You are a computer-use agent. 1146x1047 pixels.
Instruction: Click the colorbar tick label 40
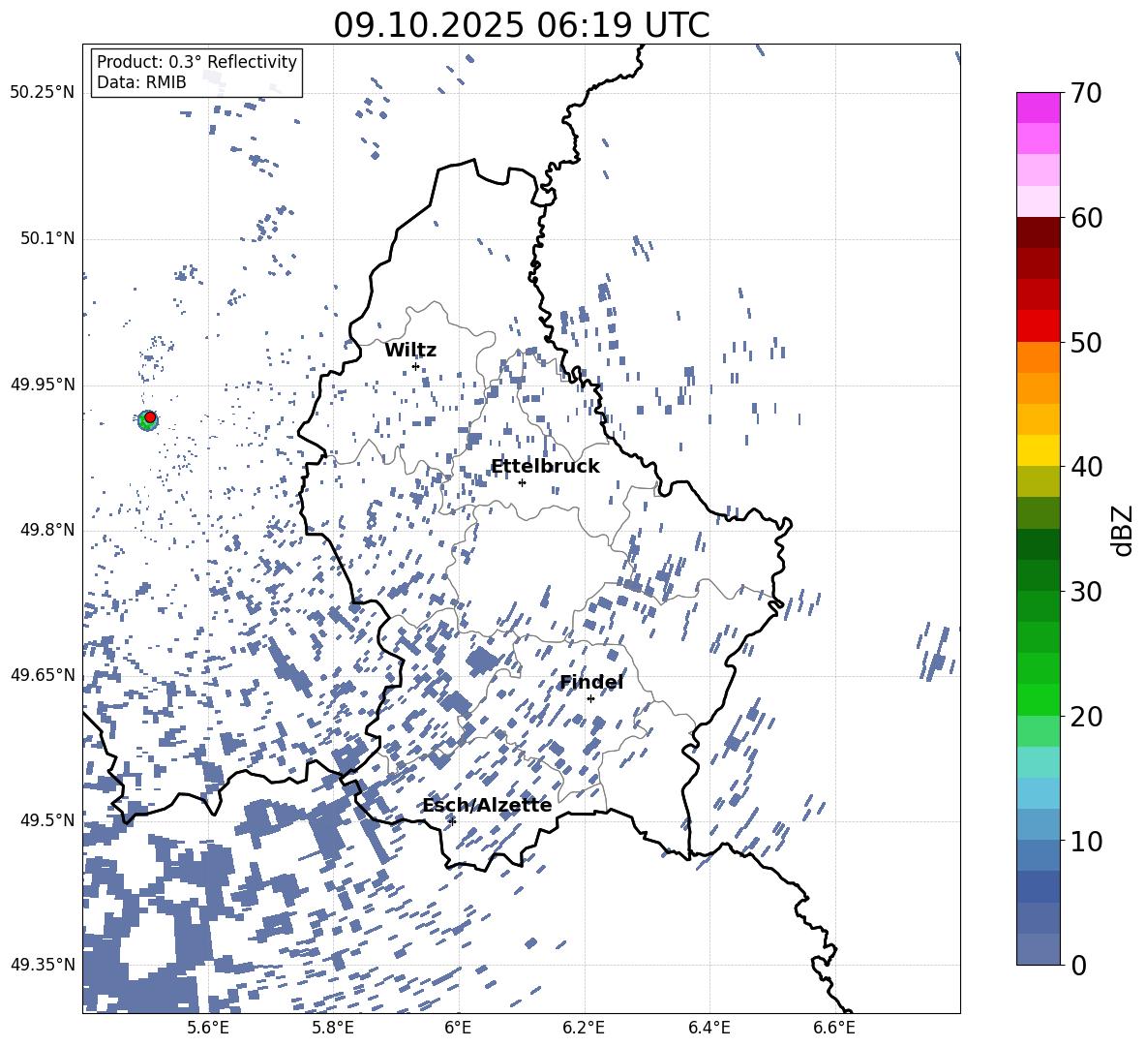coord(1086,467)
